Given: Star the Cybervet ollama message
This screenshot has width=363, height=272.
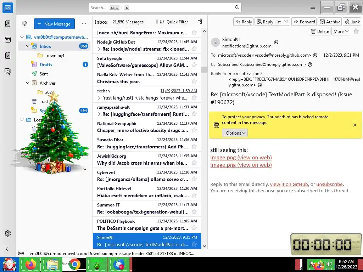Looking at the screenshot, I should [x=194, y=179].
